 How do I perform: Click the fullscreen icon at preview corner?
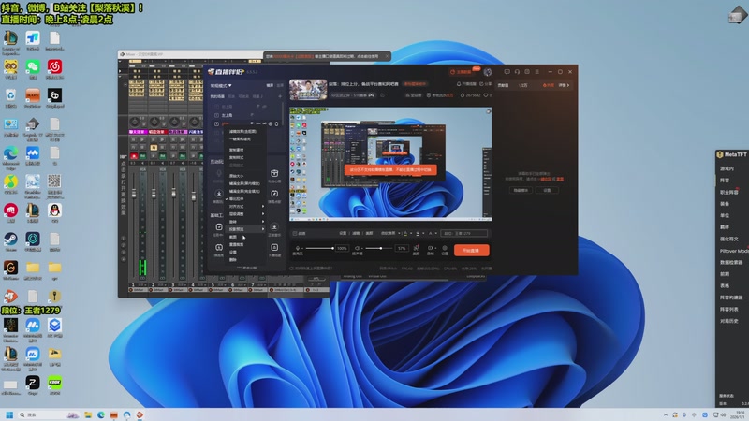pyautogui.click(x=488, y=111)
